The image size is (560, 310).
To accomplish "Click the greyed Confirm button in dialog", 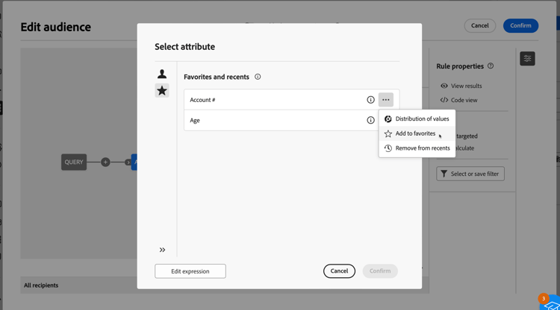I will pyautogui.click(x=380, y=271).
